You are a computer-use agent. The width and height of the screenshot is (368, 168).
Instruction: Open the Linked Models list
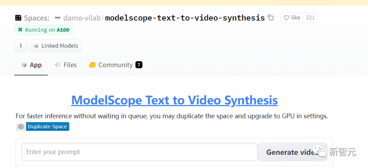point(56,46)
